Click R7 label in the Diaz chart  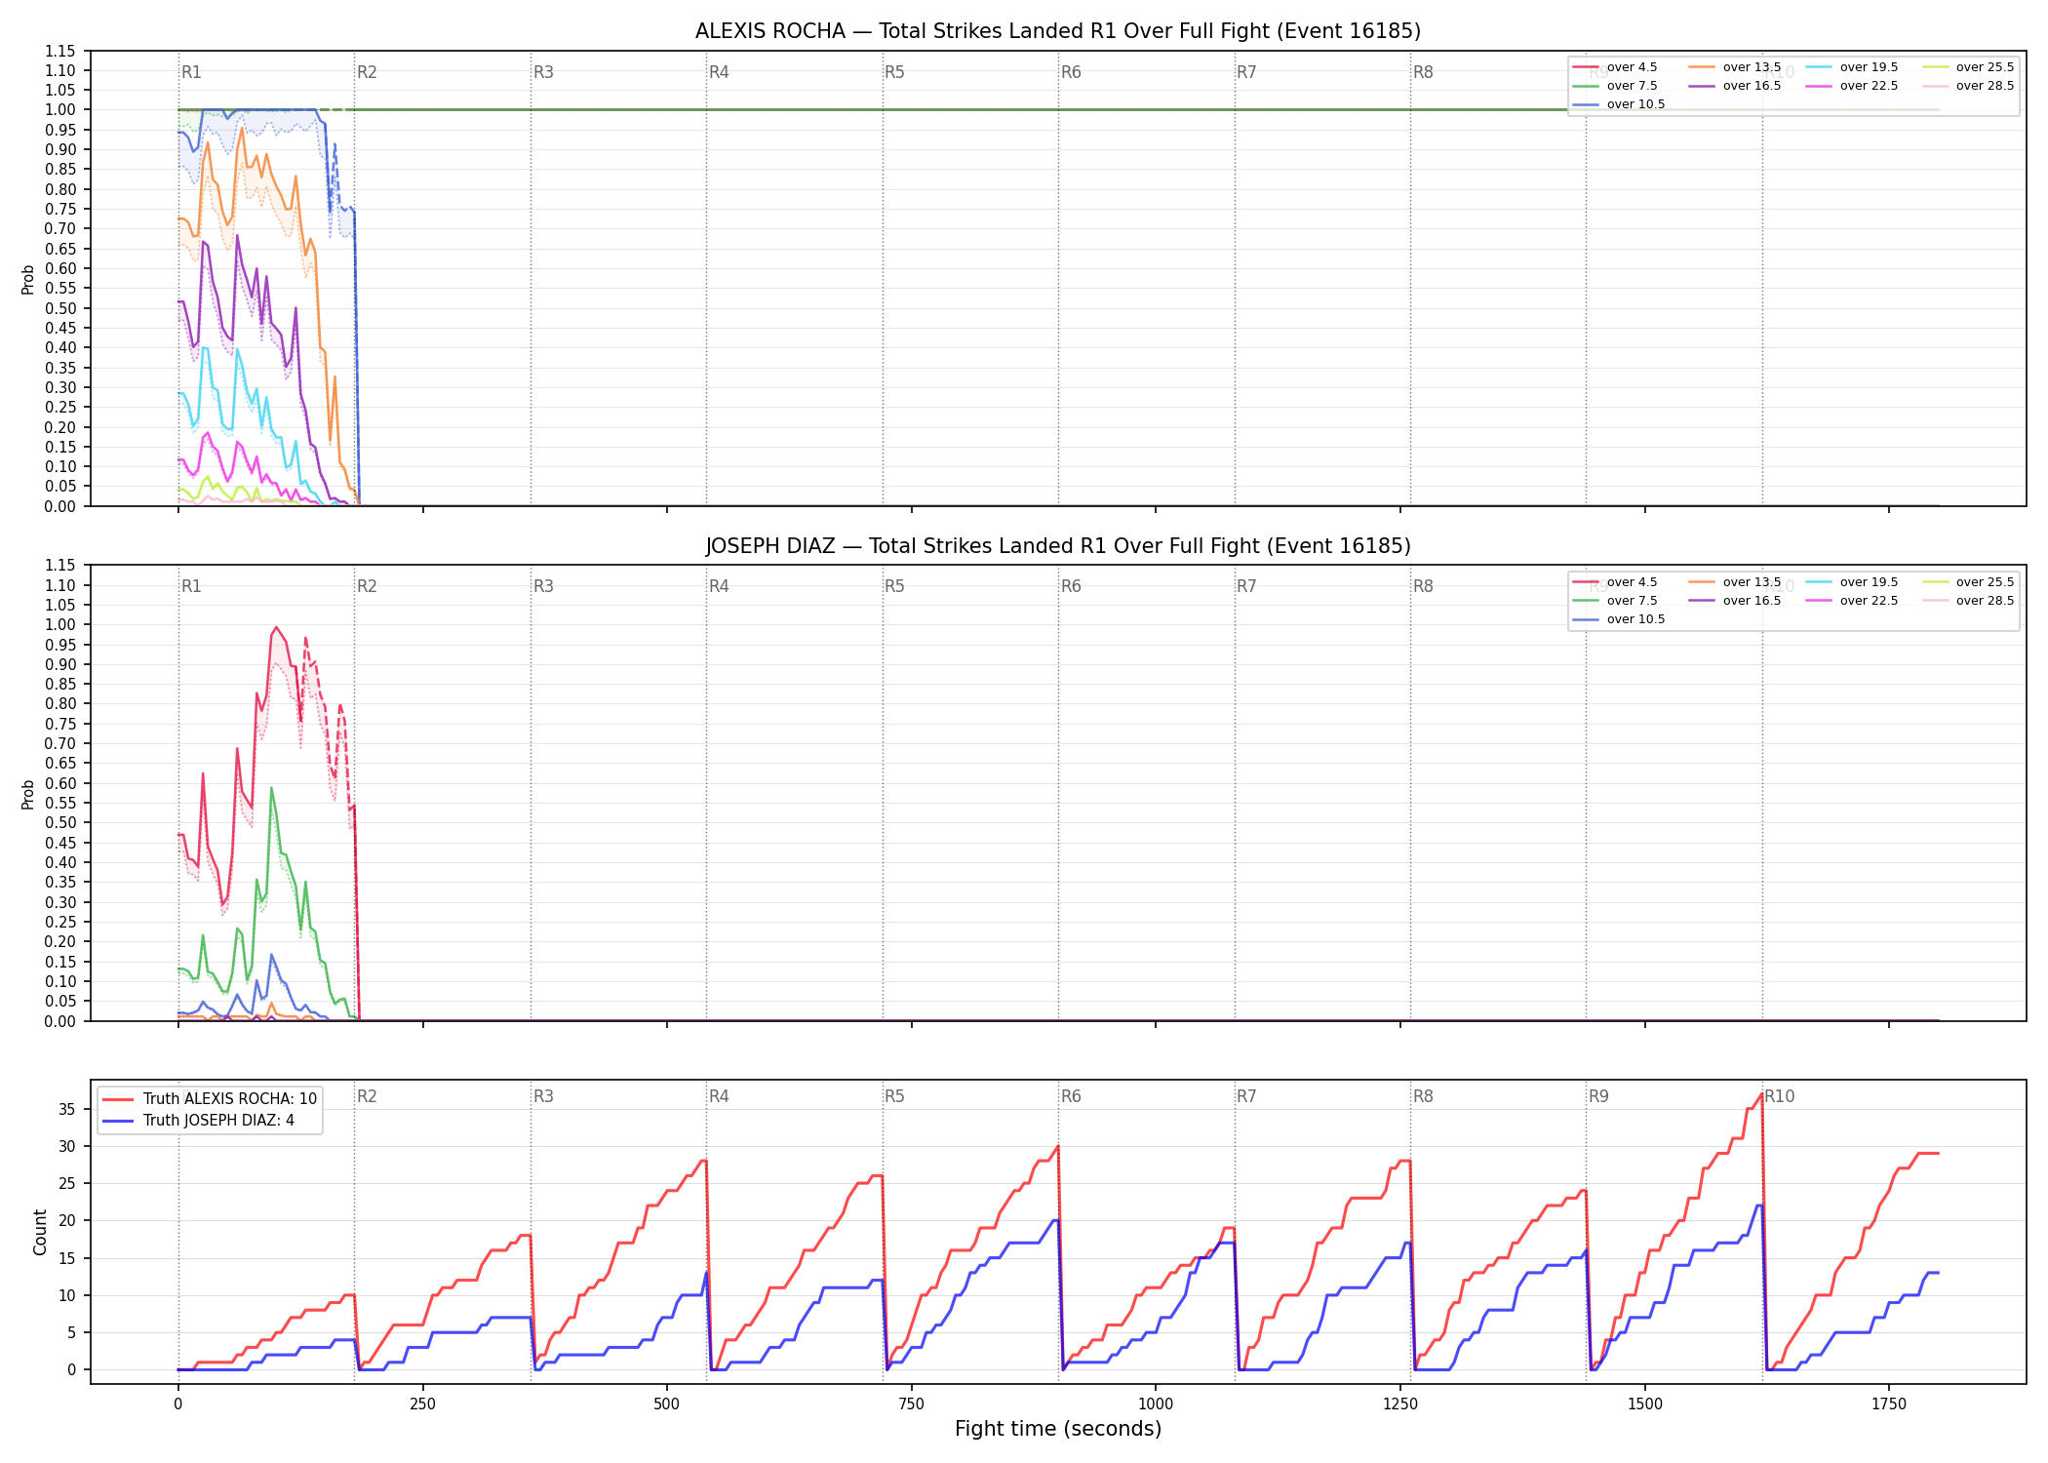[1246, 586]
